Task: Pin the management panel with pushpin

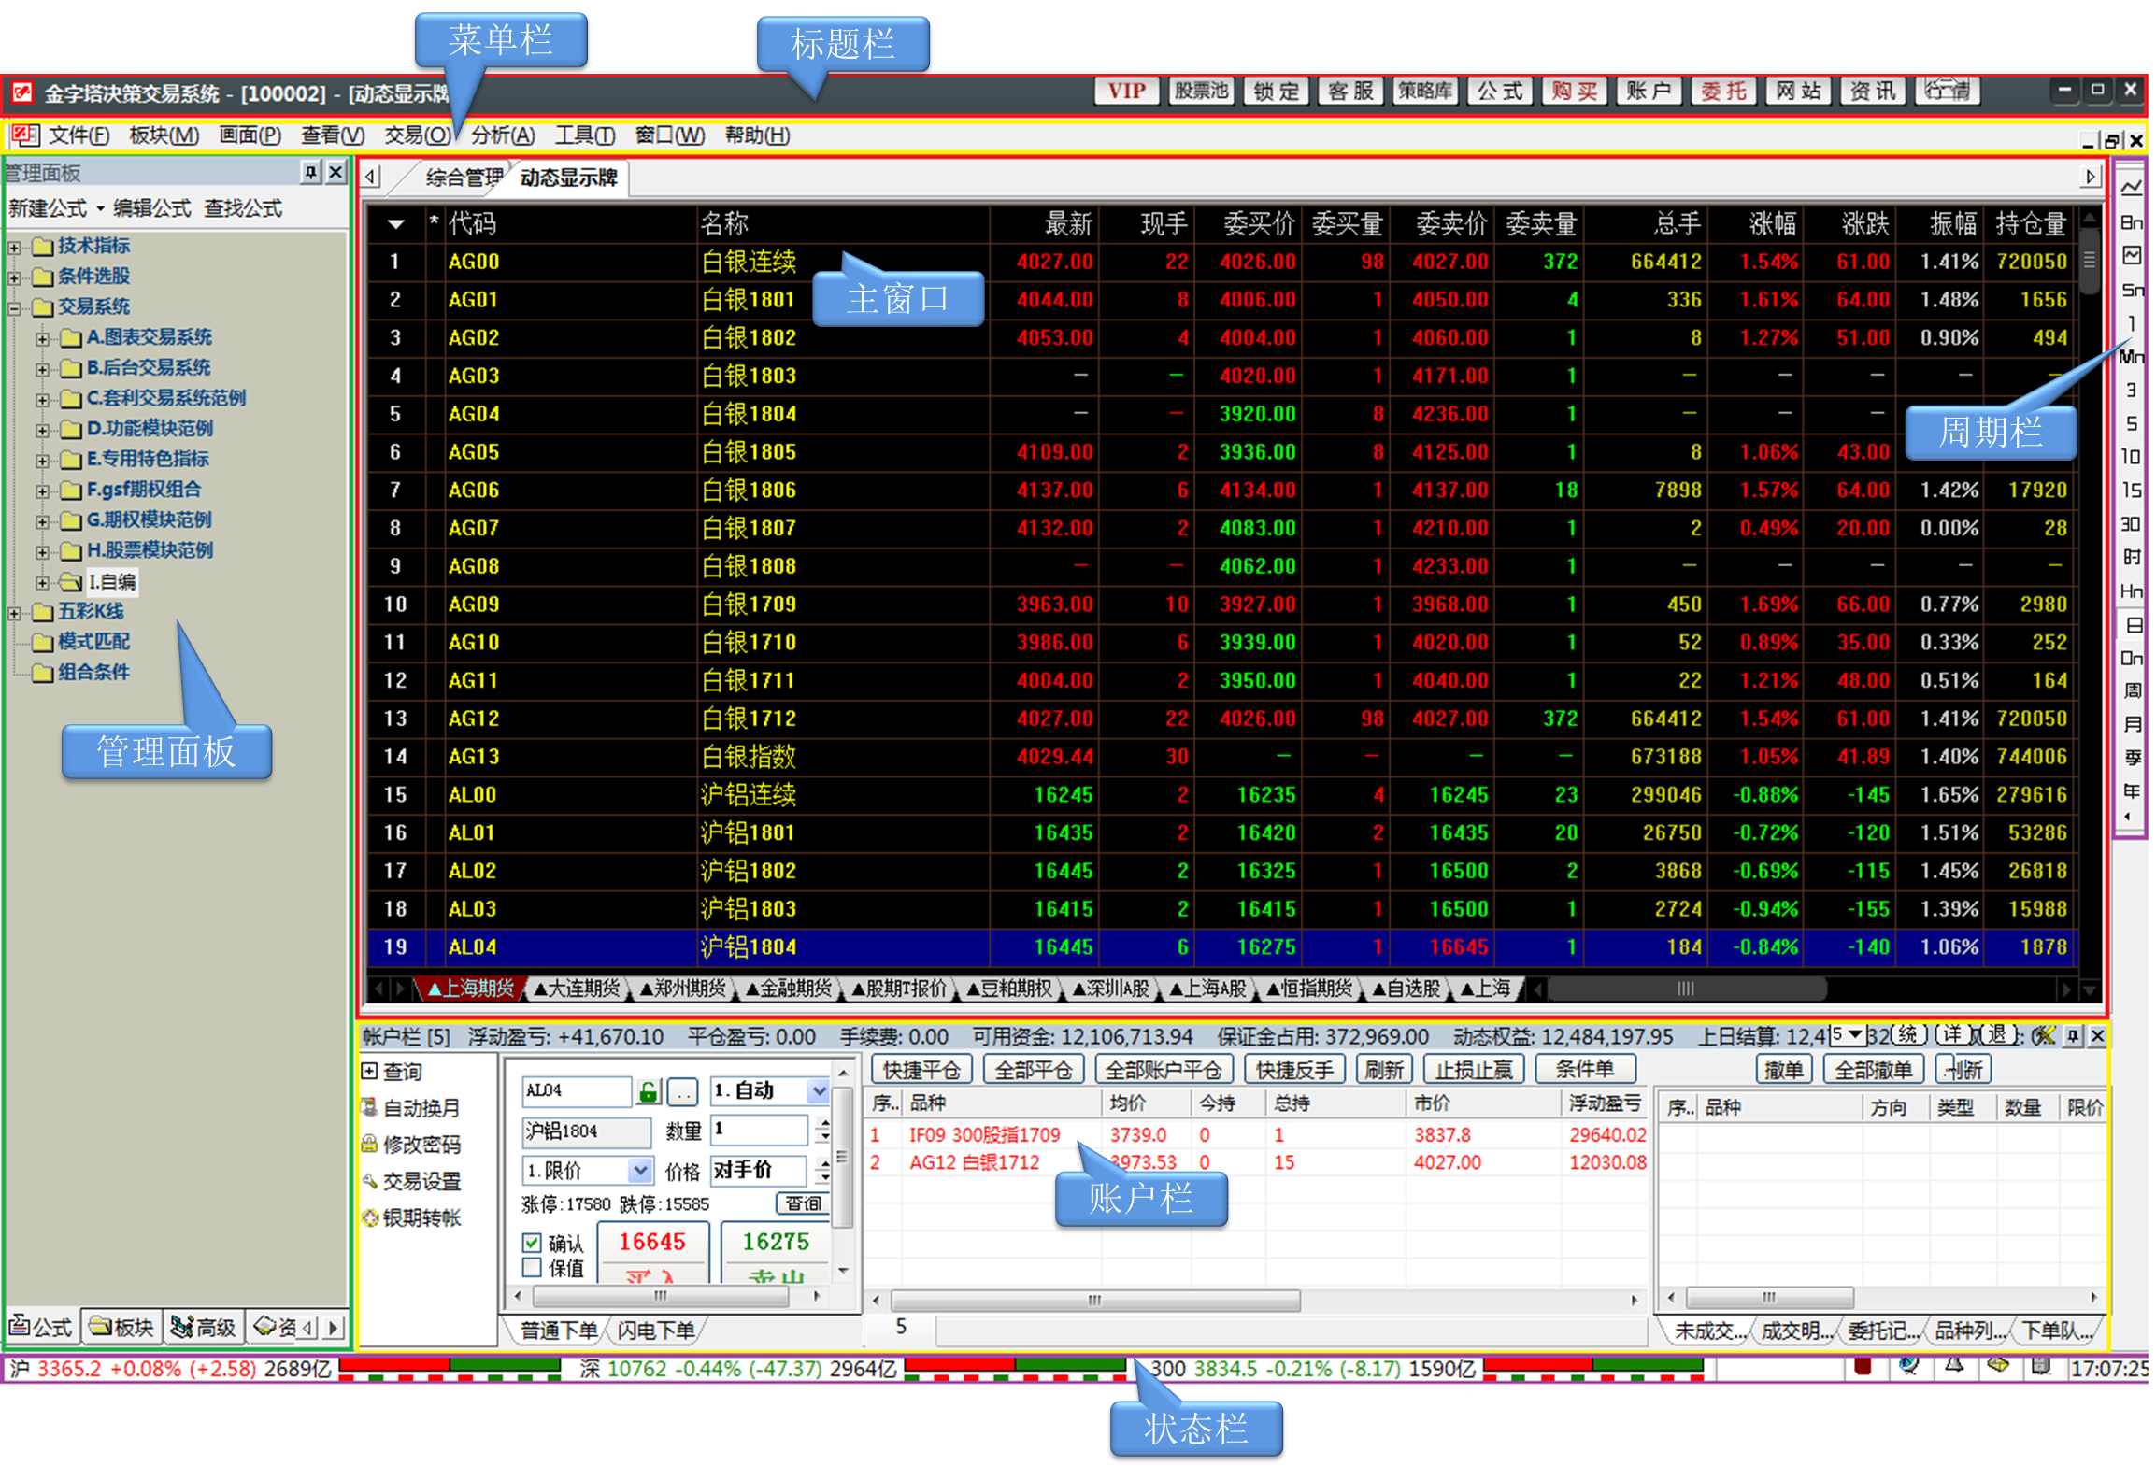Action: (310, 172)
